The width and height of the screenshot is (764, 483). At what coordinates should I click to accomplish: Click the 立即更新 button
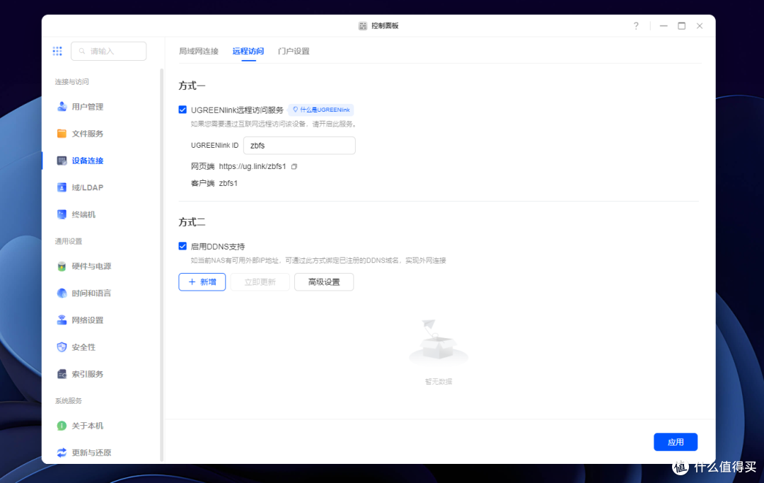coord(260,282)
